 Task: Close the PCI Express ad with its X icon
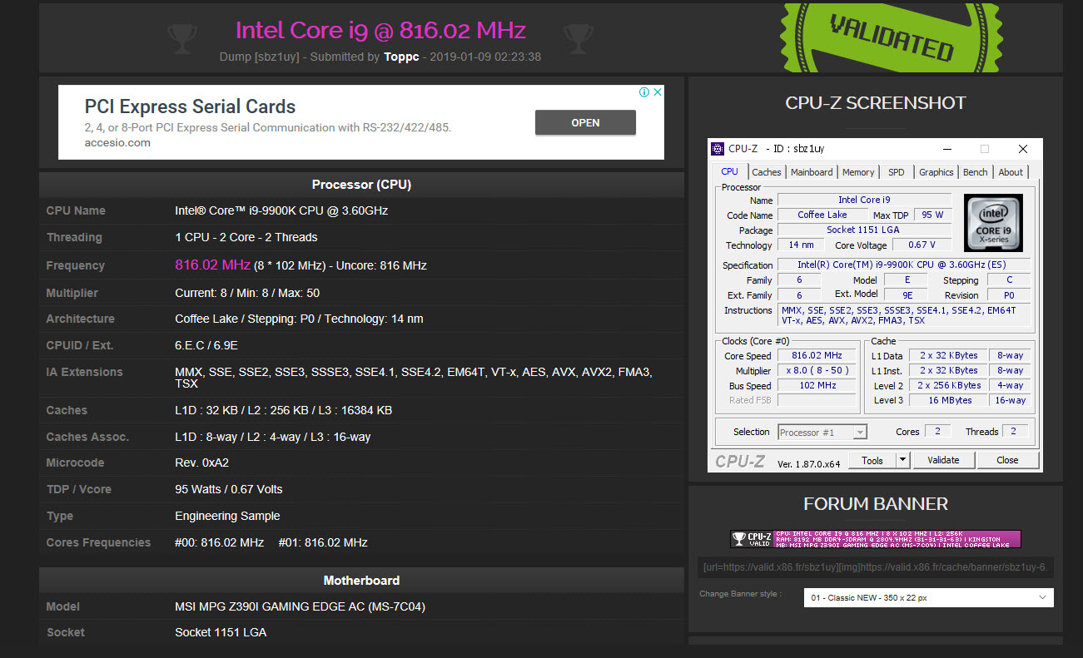657,92
